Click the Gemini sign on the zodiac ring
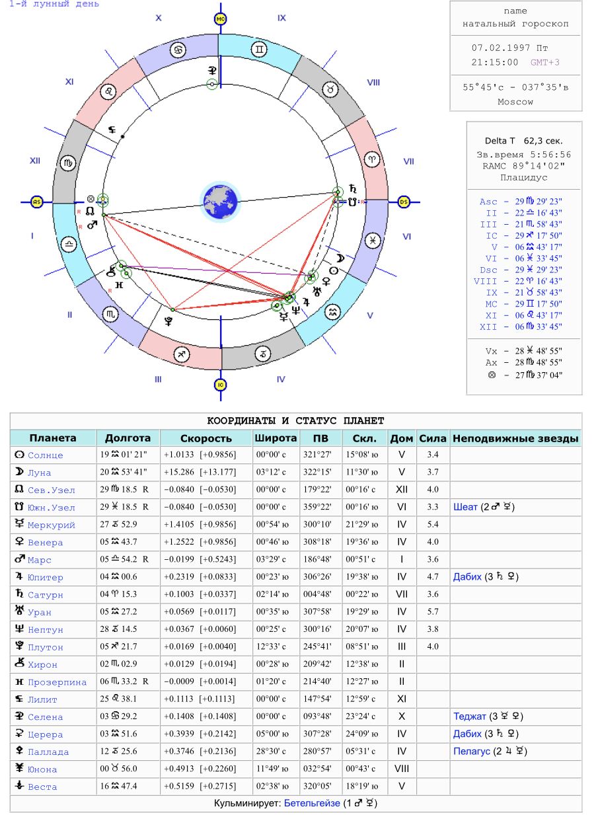Image resolution: width=596 pixels, height=815 pixels. [x=261, y=48]
